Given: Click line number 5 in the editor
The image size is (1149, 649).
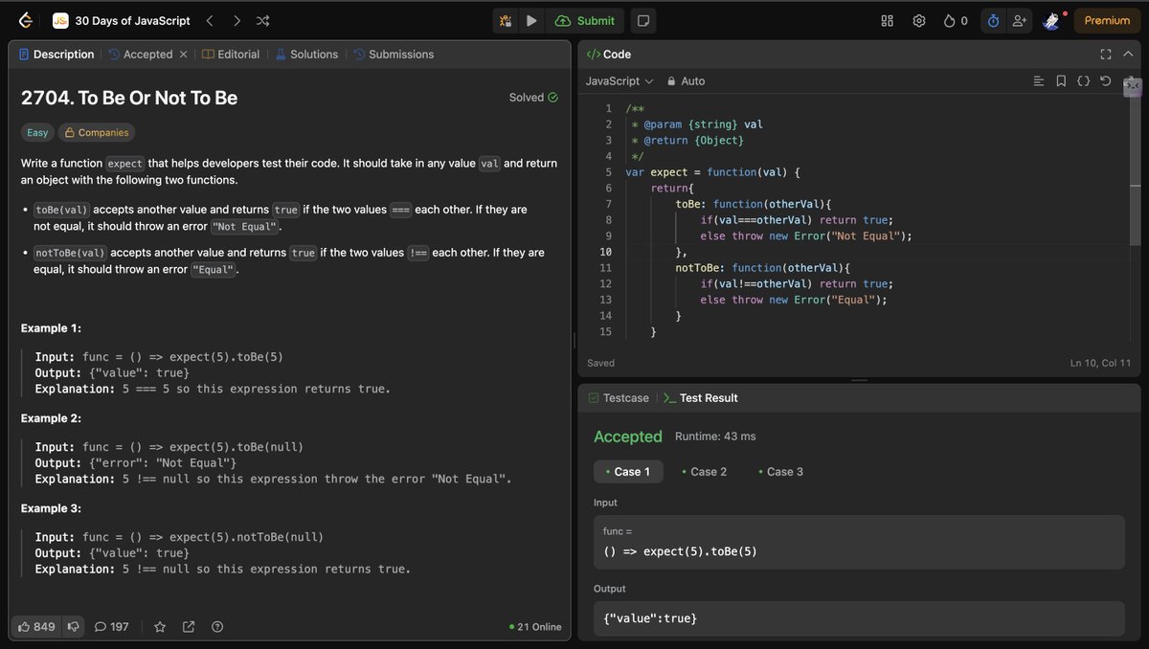Looking at the screenshot, I should [608, 172].
